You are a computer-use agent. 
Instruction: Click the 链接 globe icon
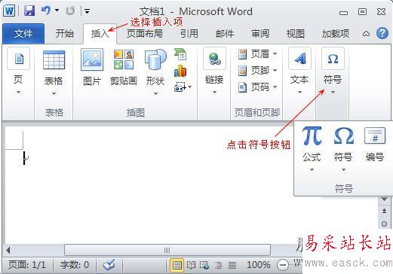coord(214,59)
